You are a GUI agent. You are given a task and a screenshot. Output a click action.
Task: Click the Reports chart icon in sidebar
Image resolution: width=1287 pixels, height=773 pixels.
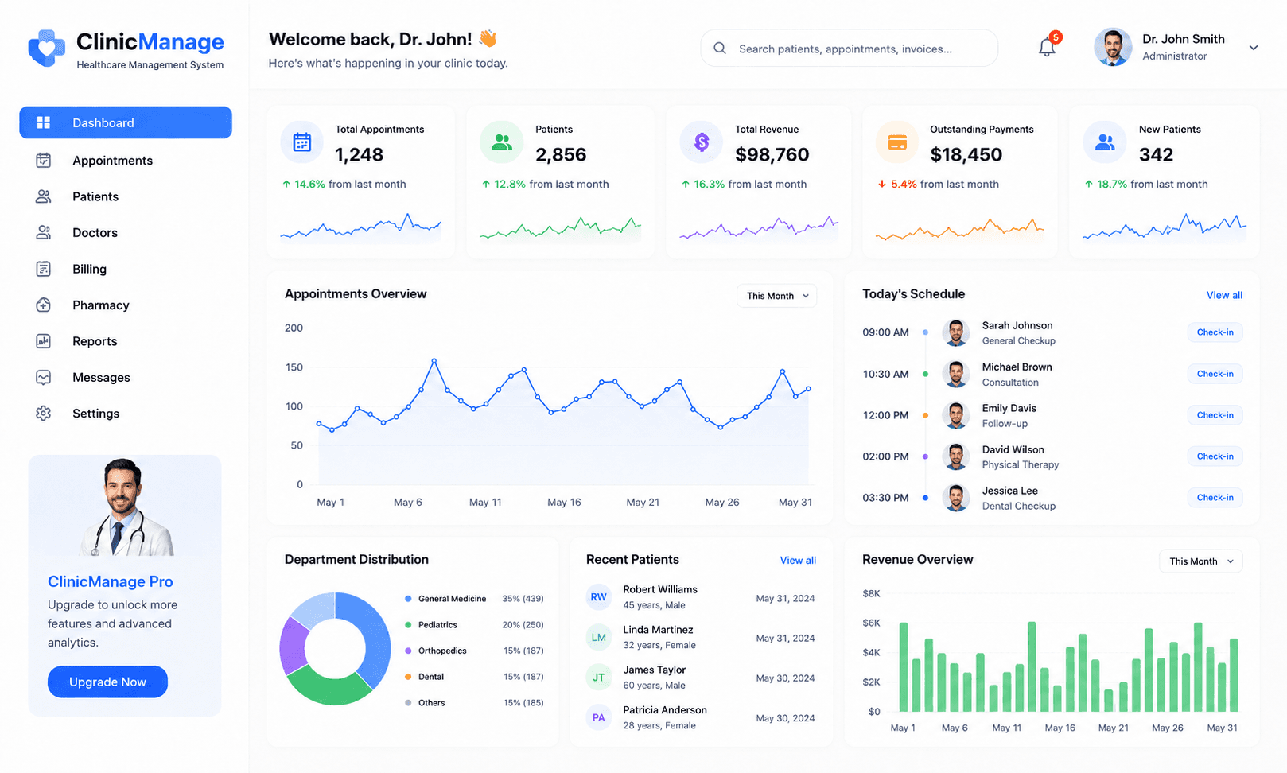click(x=44, y=341)
